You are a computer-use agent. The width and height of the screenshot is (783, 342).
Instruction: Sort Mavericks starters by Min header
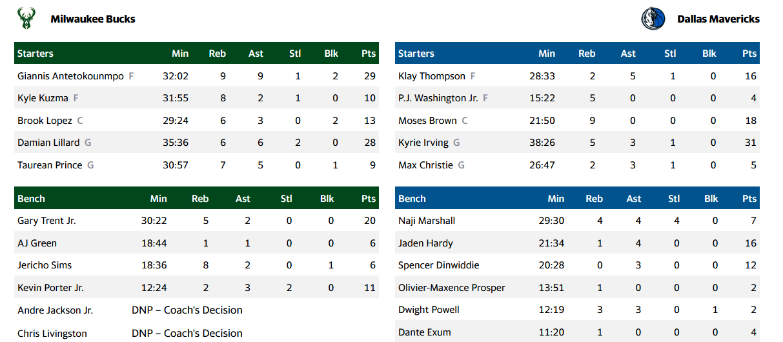point(547,54)
